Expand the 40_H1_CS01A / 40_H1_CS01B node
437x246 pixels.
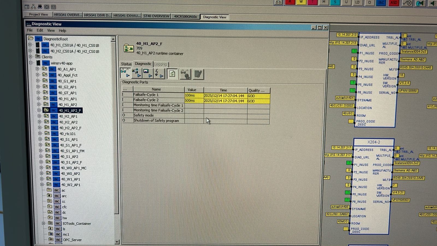coord(30,45)
